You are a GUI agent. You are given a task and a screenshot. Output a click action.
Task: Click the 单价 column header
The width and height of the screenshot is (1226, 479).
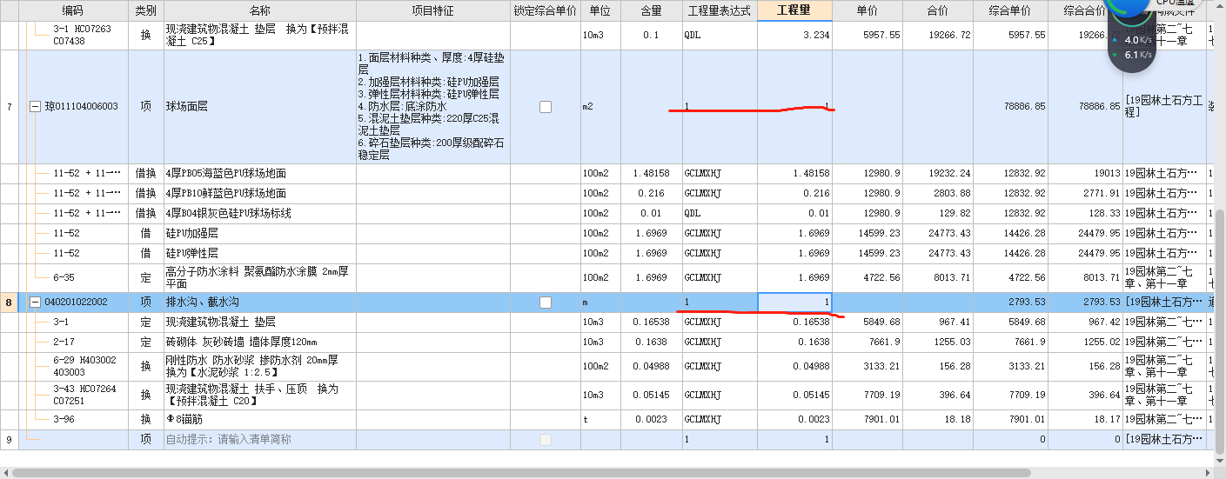pos(868,10)
